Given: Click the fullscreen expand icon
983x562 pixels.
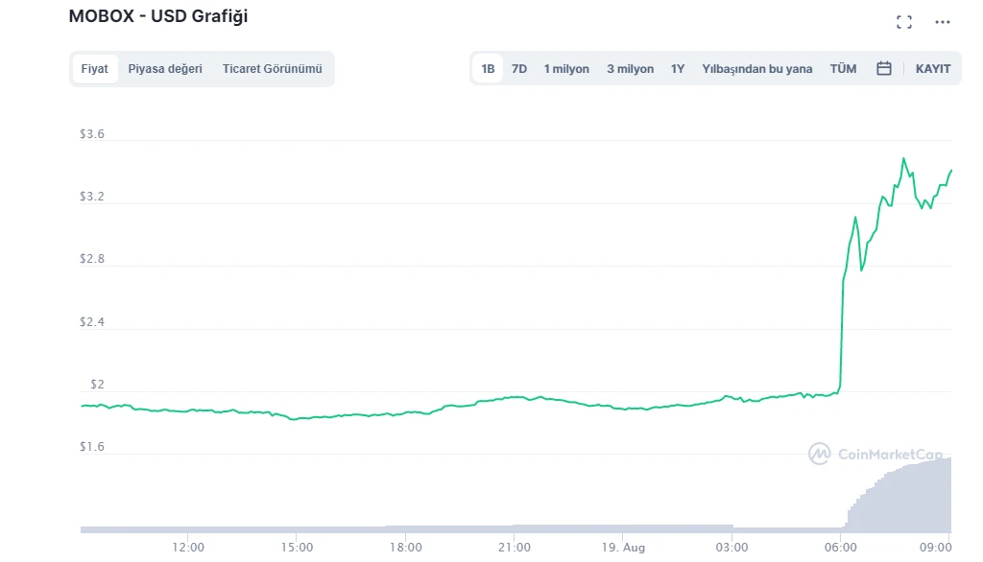Looking at the screenshot, I should [x=903, y=21].
